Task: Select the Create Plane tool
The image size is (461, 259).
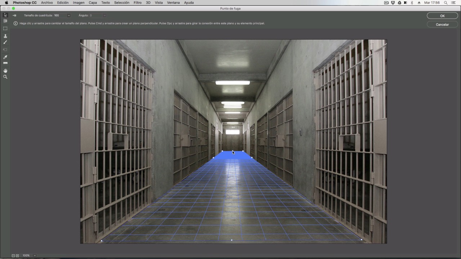Action: pos(5,21)
